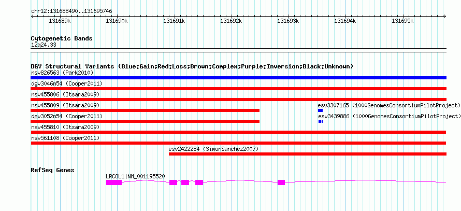Click the 131692k ruler mark

pos(231,21)
